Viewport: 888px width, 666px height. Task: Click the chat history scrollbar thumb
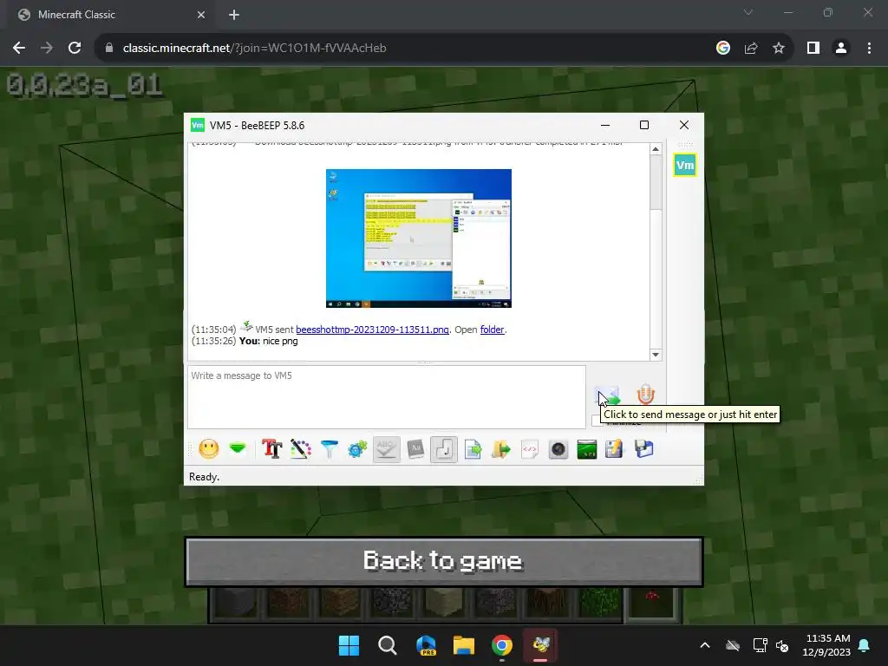(x=656, y=182)
